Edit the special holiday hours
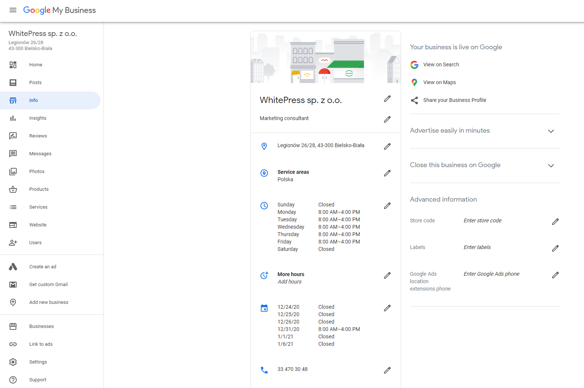Screen dimensions: 584x388 (387, 308)
